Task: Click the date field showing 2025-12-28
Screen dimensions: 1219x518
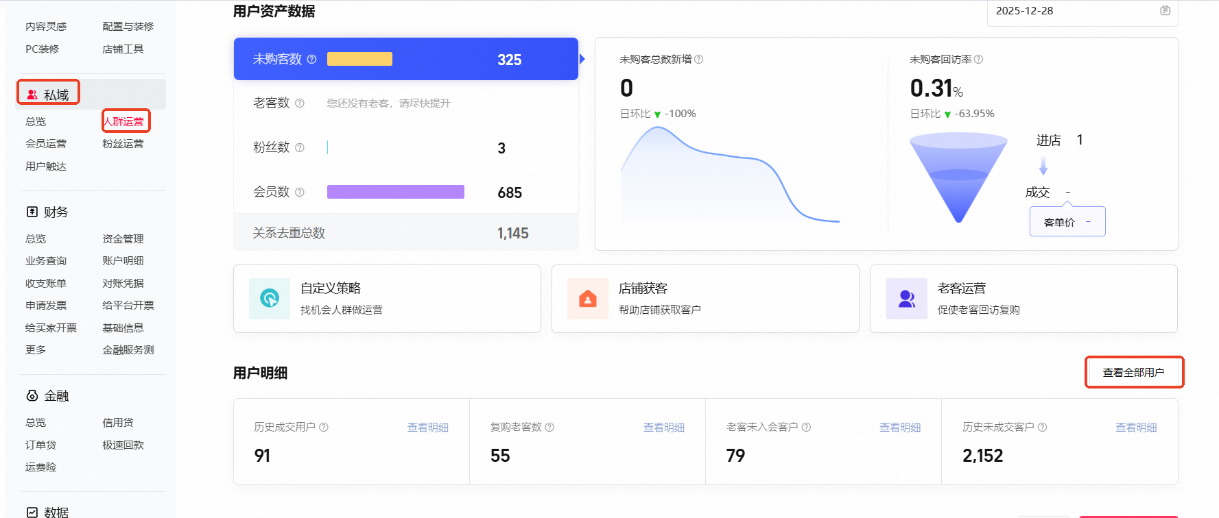Action: pos(1082,12)
